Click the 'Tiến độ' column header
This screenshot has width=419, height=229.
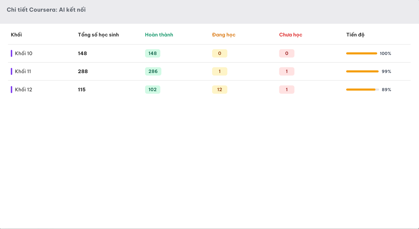tap(355, 35)
